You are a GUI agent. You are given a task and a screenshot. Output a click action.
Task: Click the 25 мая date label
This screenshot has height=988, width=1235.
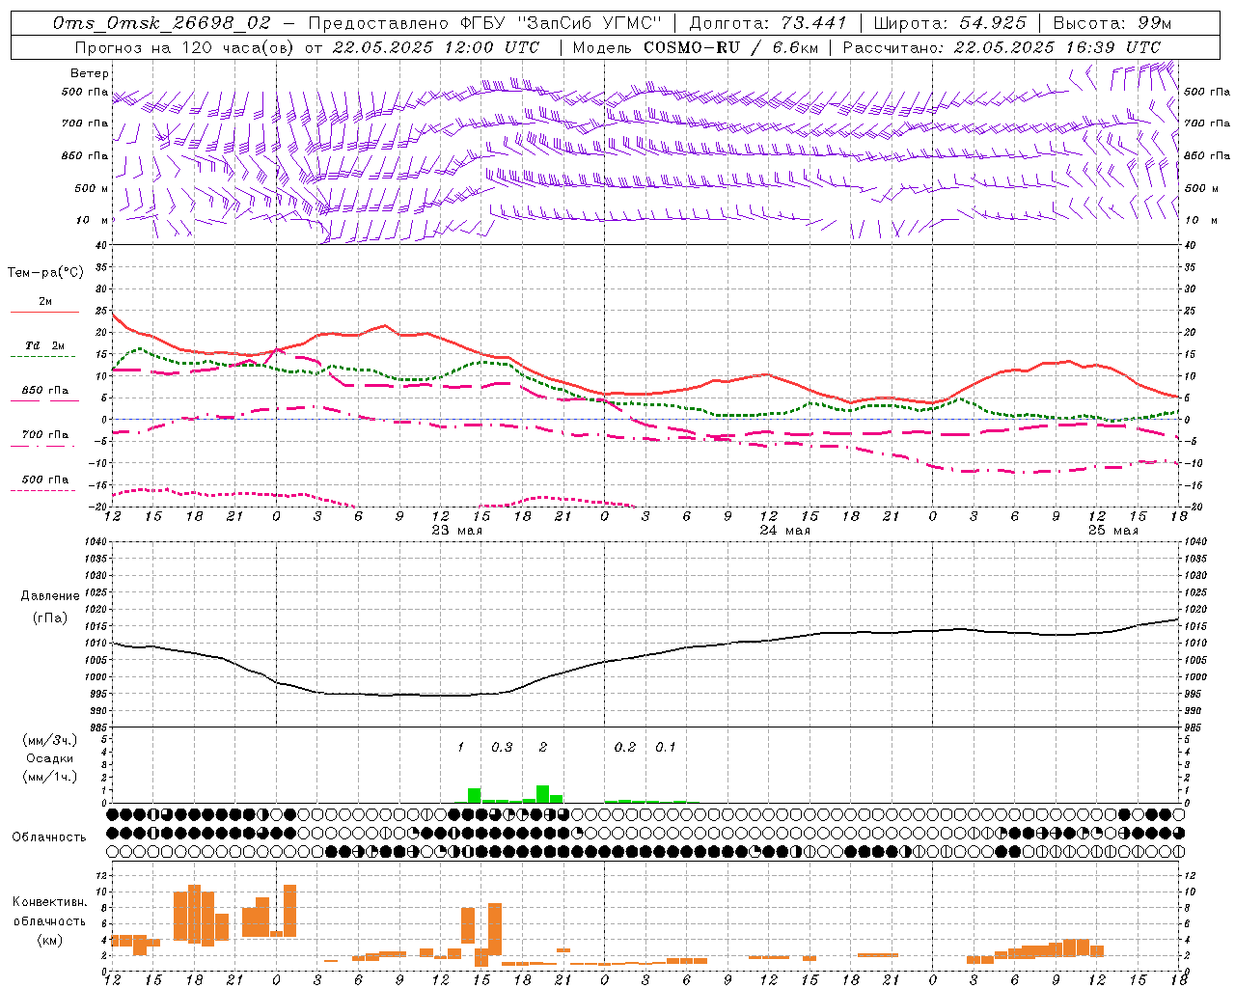pyautogui.click(x=1112, y=531)
